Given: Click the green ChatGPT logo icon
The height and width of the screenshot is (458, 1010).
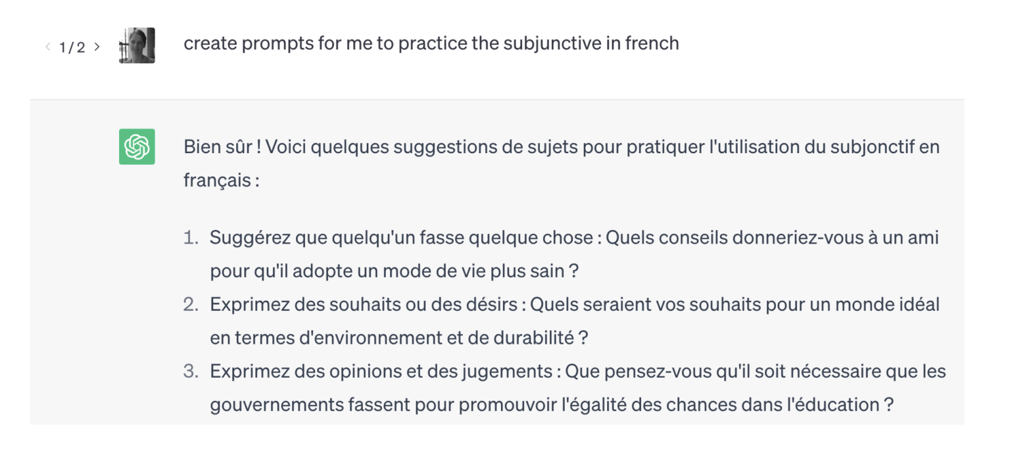Looking at the screenshot, I should coord(136,147).
